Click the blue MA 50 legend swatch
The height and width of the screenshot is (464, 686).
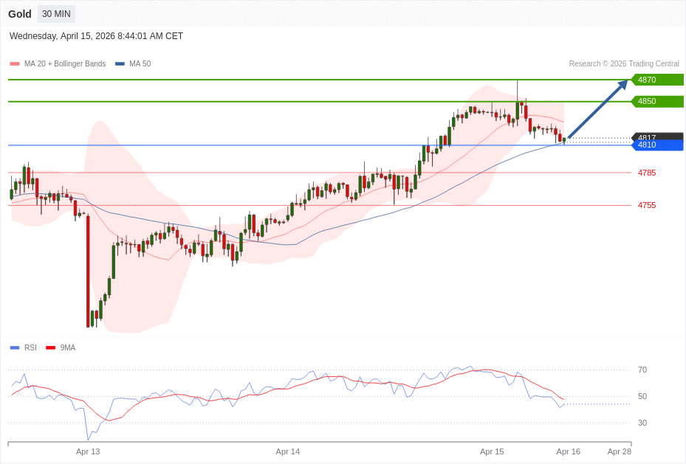click(120, 64)
